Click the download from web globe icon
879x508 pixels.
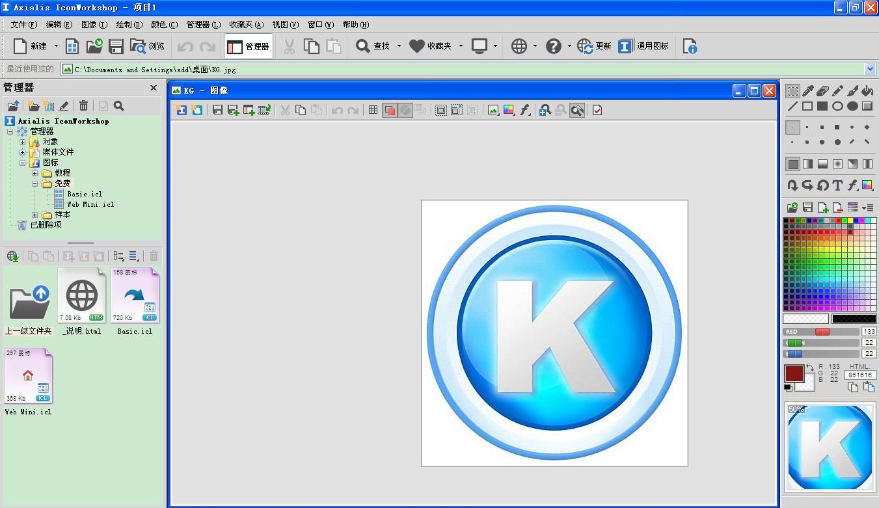pyautogui.click(x=13, y=256)
